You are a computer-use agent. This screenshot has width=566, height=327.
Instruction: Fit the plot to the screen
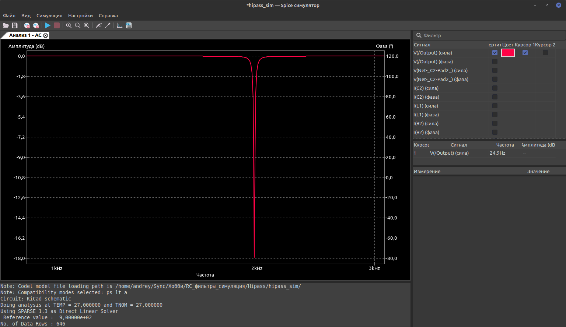coord(87,25)
